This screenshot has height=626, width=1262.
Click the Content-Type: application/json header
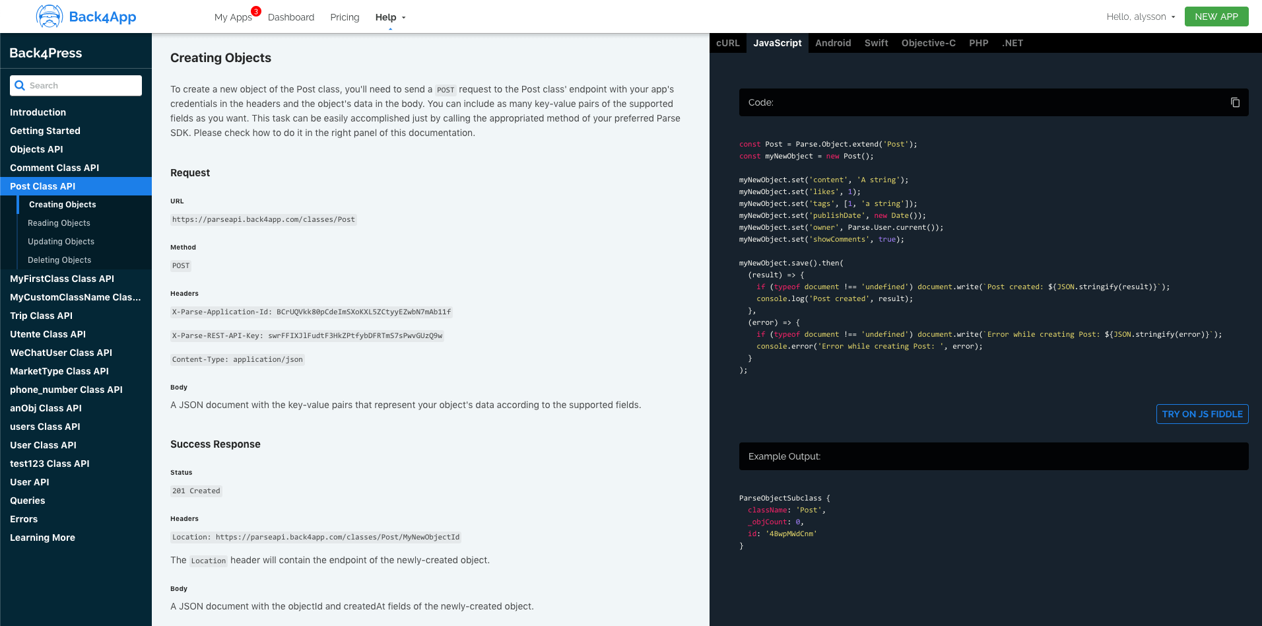[238, 359]
